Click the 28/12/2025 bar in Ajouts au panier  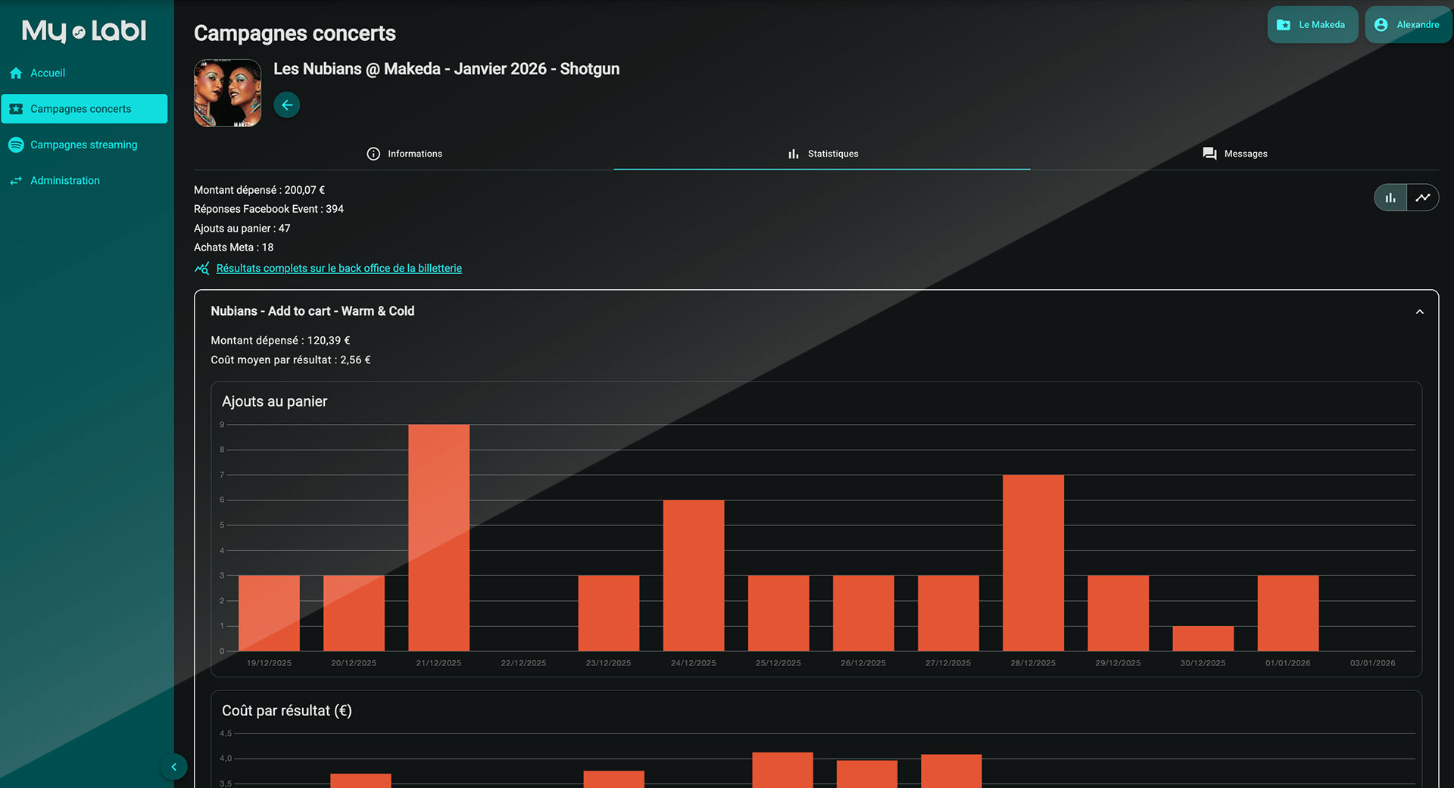1033,562
